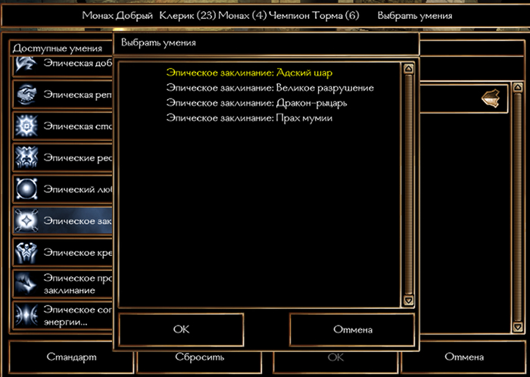530x377 pixels.
Task: Click Чемпион Торма (6) in the top bar
Action: pyautogui.click(x=314, y=16)
